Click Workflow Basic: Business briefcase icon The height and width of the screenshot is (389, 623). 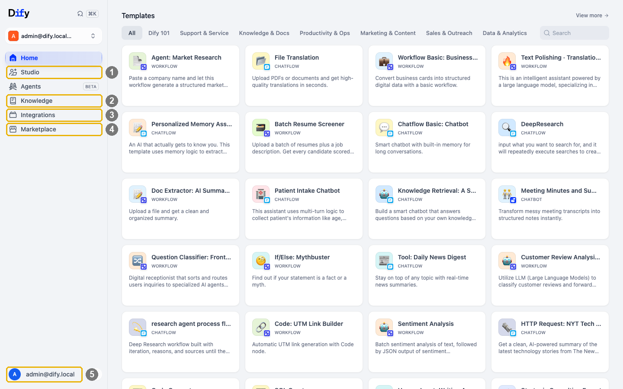(384, 61)
